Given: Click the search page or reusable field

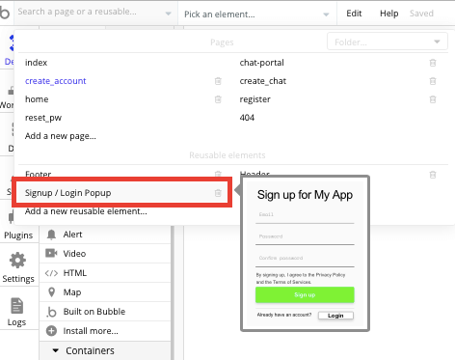Looking at the screenshot, I should point(95,13).
